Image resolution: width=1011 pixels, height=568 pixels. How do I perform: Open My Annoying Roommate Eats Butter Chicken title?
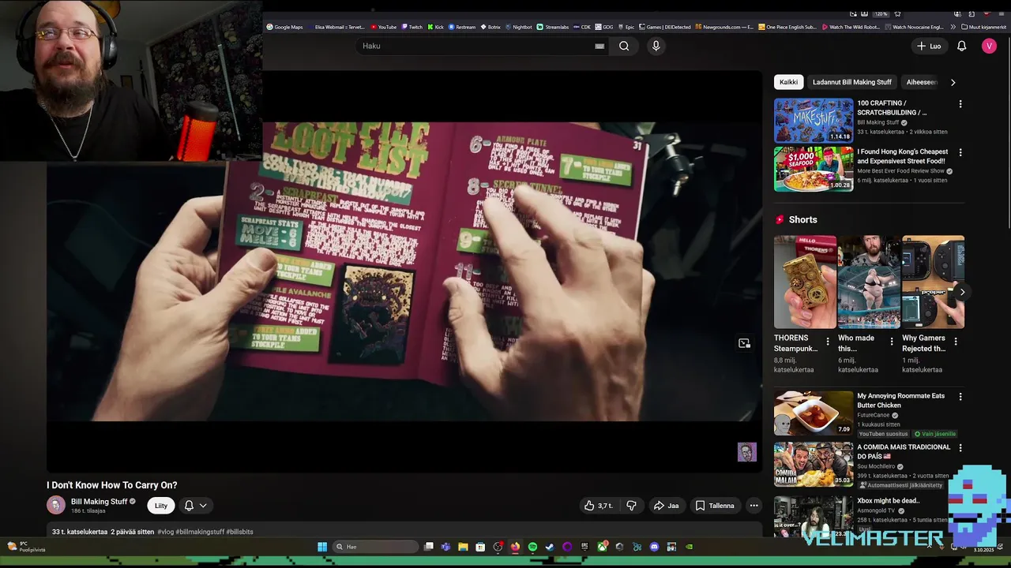pyautogui.click(x=900, y=401)
